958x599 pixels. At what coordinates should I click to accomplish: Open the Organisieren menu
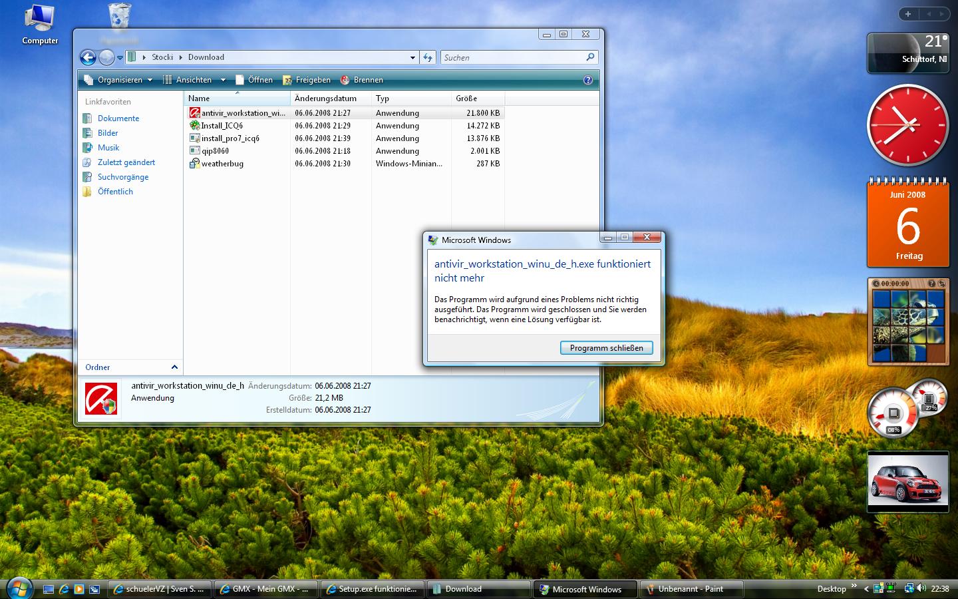118,80
